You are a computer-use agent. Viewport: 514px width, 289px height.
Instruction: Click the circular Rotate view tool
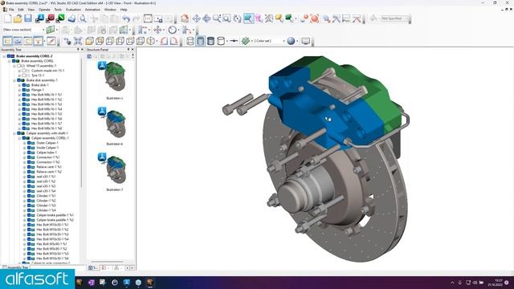click(238, 18)
